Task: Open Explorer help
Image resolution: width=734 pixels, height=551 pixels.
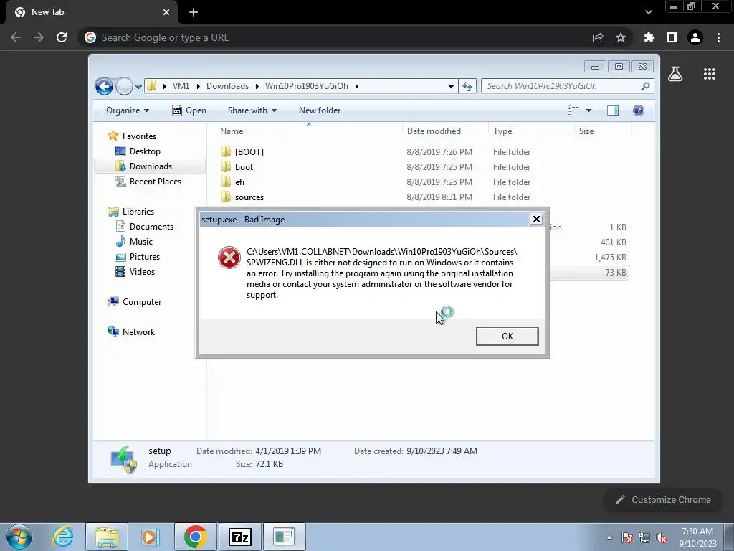Action: pos(639,110)
